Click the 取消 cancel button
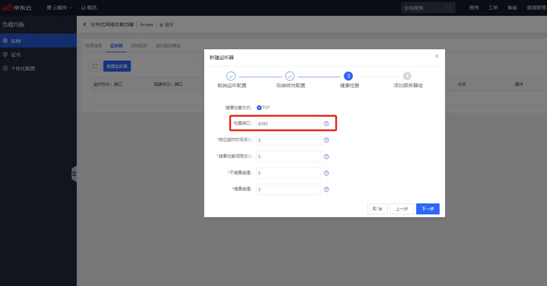 pyautogui.click(x=377, y=209)
